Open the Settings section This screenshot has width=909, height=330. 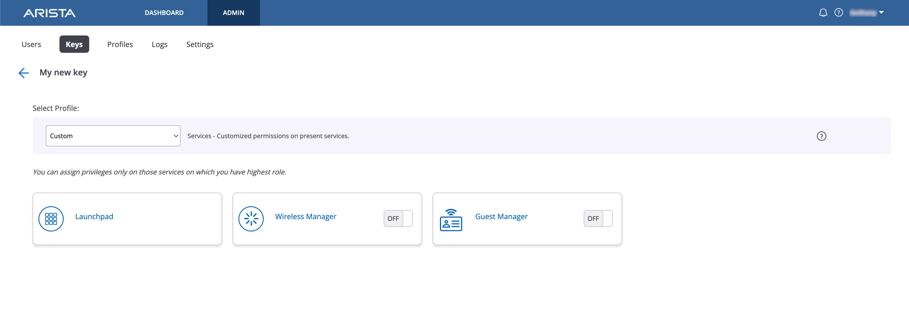point(200,44)
